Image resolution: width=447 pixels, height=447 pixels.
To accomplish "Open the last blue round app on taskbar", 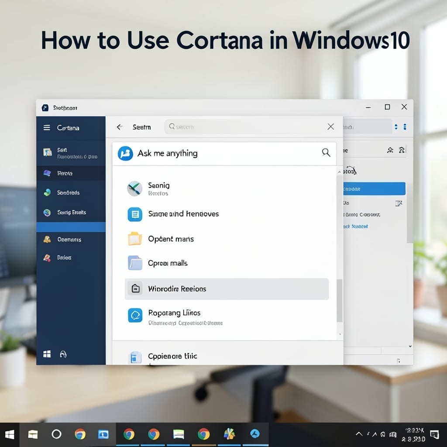I will click(255, 434).
